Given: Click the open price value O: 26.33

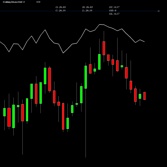Looking at the screenshot, I should 60,7.
